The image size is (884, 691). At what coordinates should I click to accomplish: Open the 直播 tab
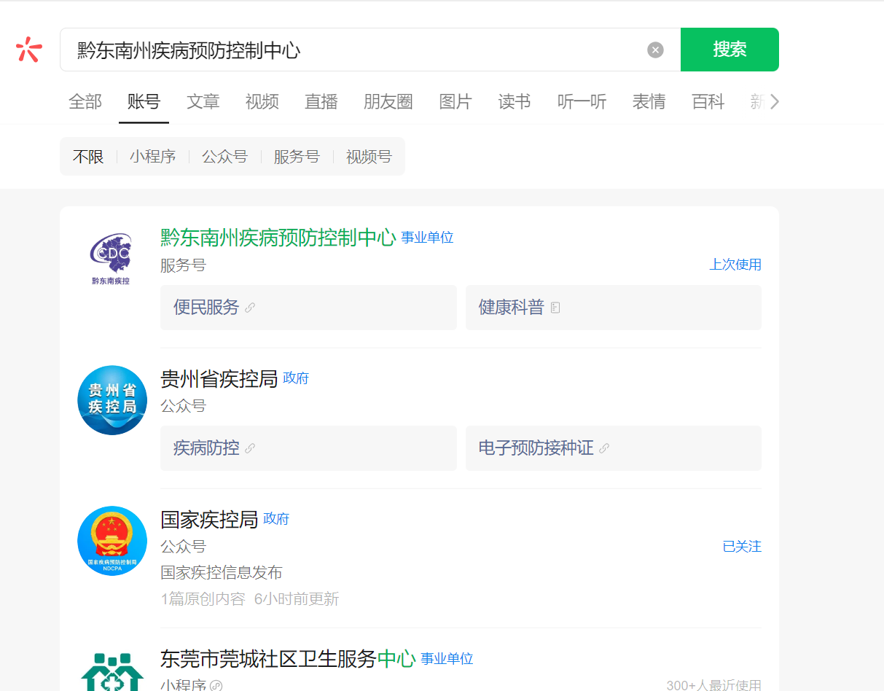click(321, 102)
